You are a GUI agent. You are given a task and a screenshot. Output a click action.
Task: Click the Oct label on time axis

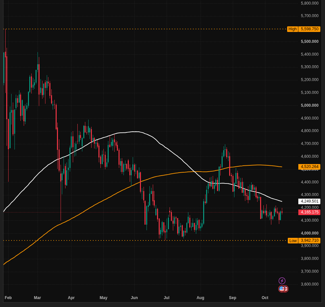point(265,298)
